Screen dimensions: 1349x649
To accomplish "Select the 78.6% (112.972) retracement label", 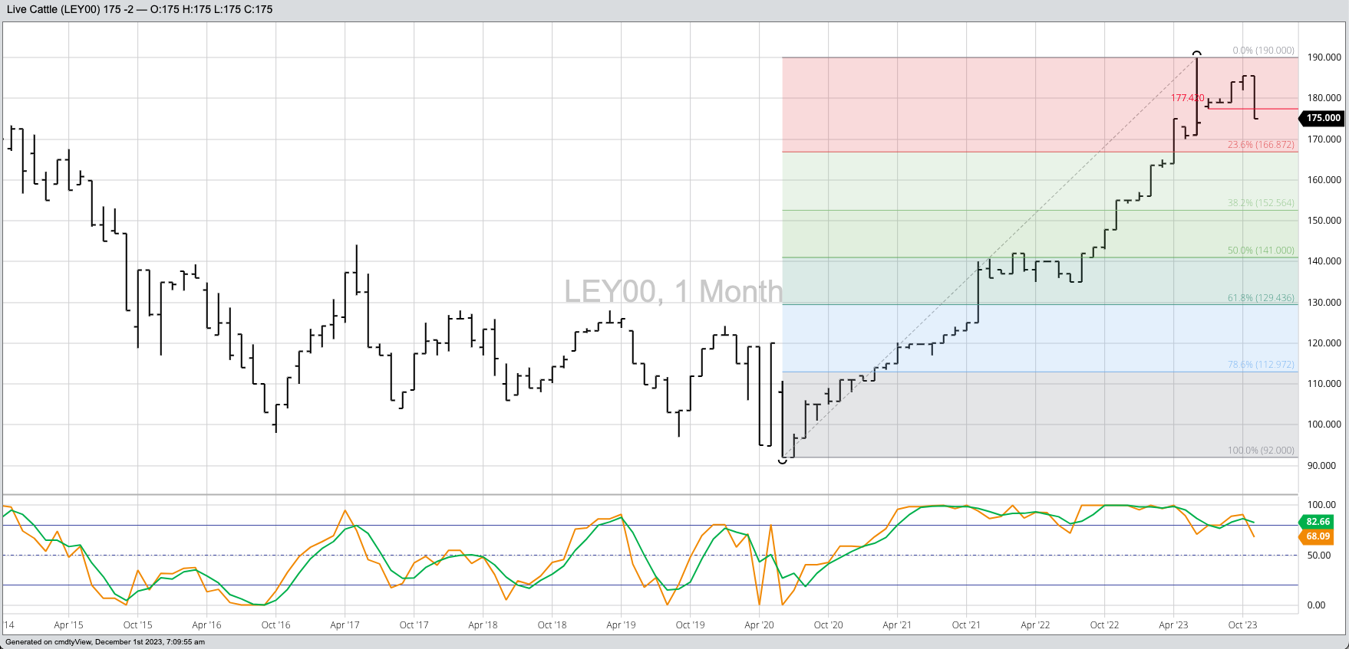I will 1260,365.
